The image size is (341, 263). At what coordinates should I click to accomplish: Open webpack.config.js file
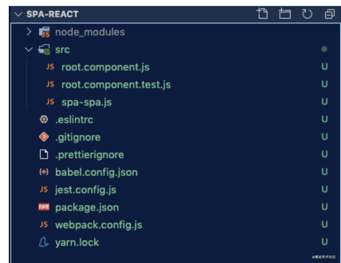pyautogui.click(x=98, y=225)
